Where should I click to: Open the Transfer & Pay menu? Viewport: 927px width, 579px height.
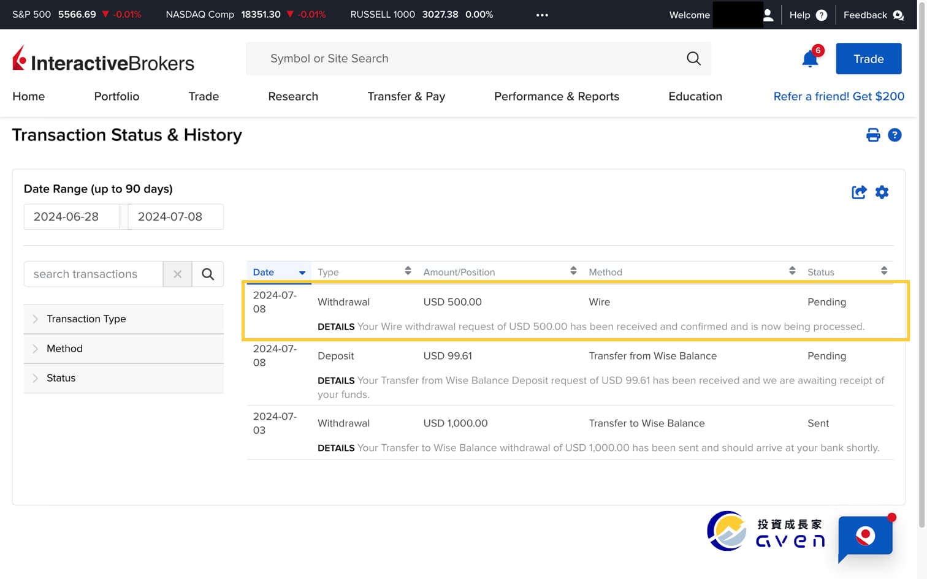click(x=406, y=96)
